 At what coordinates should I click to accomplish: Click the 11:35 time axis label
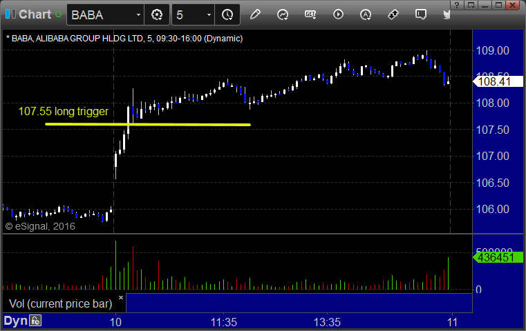[x=224, y=322]
